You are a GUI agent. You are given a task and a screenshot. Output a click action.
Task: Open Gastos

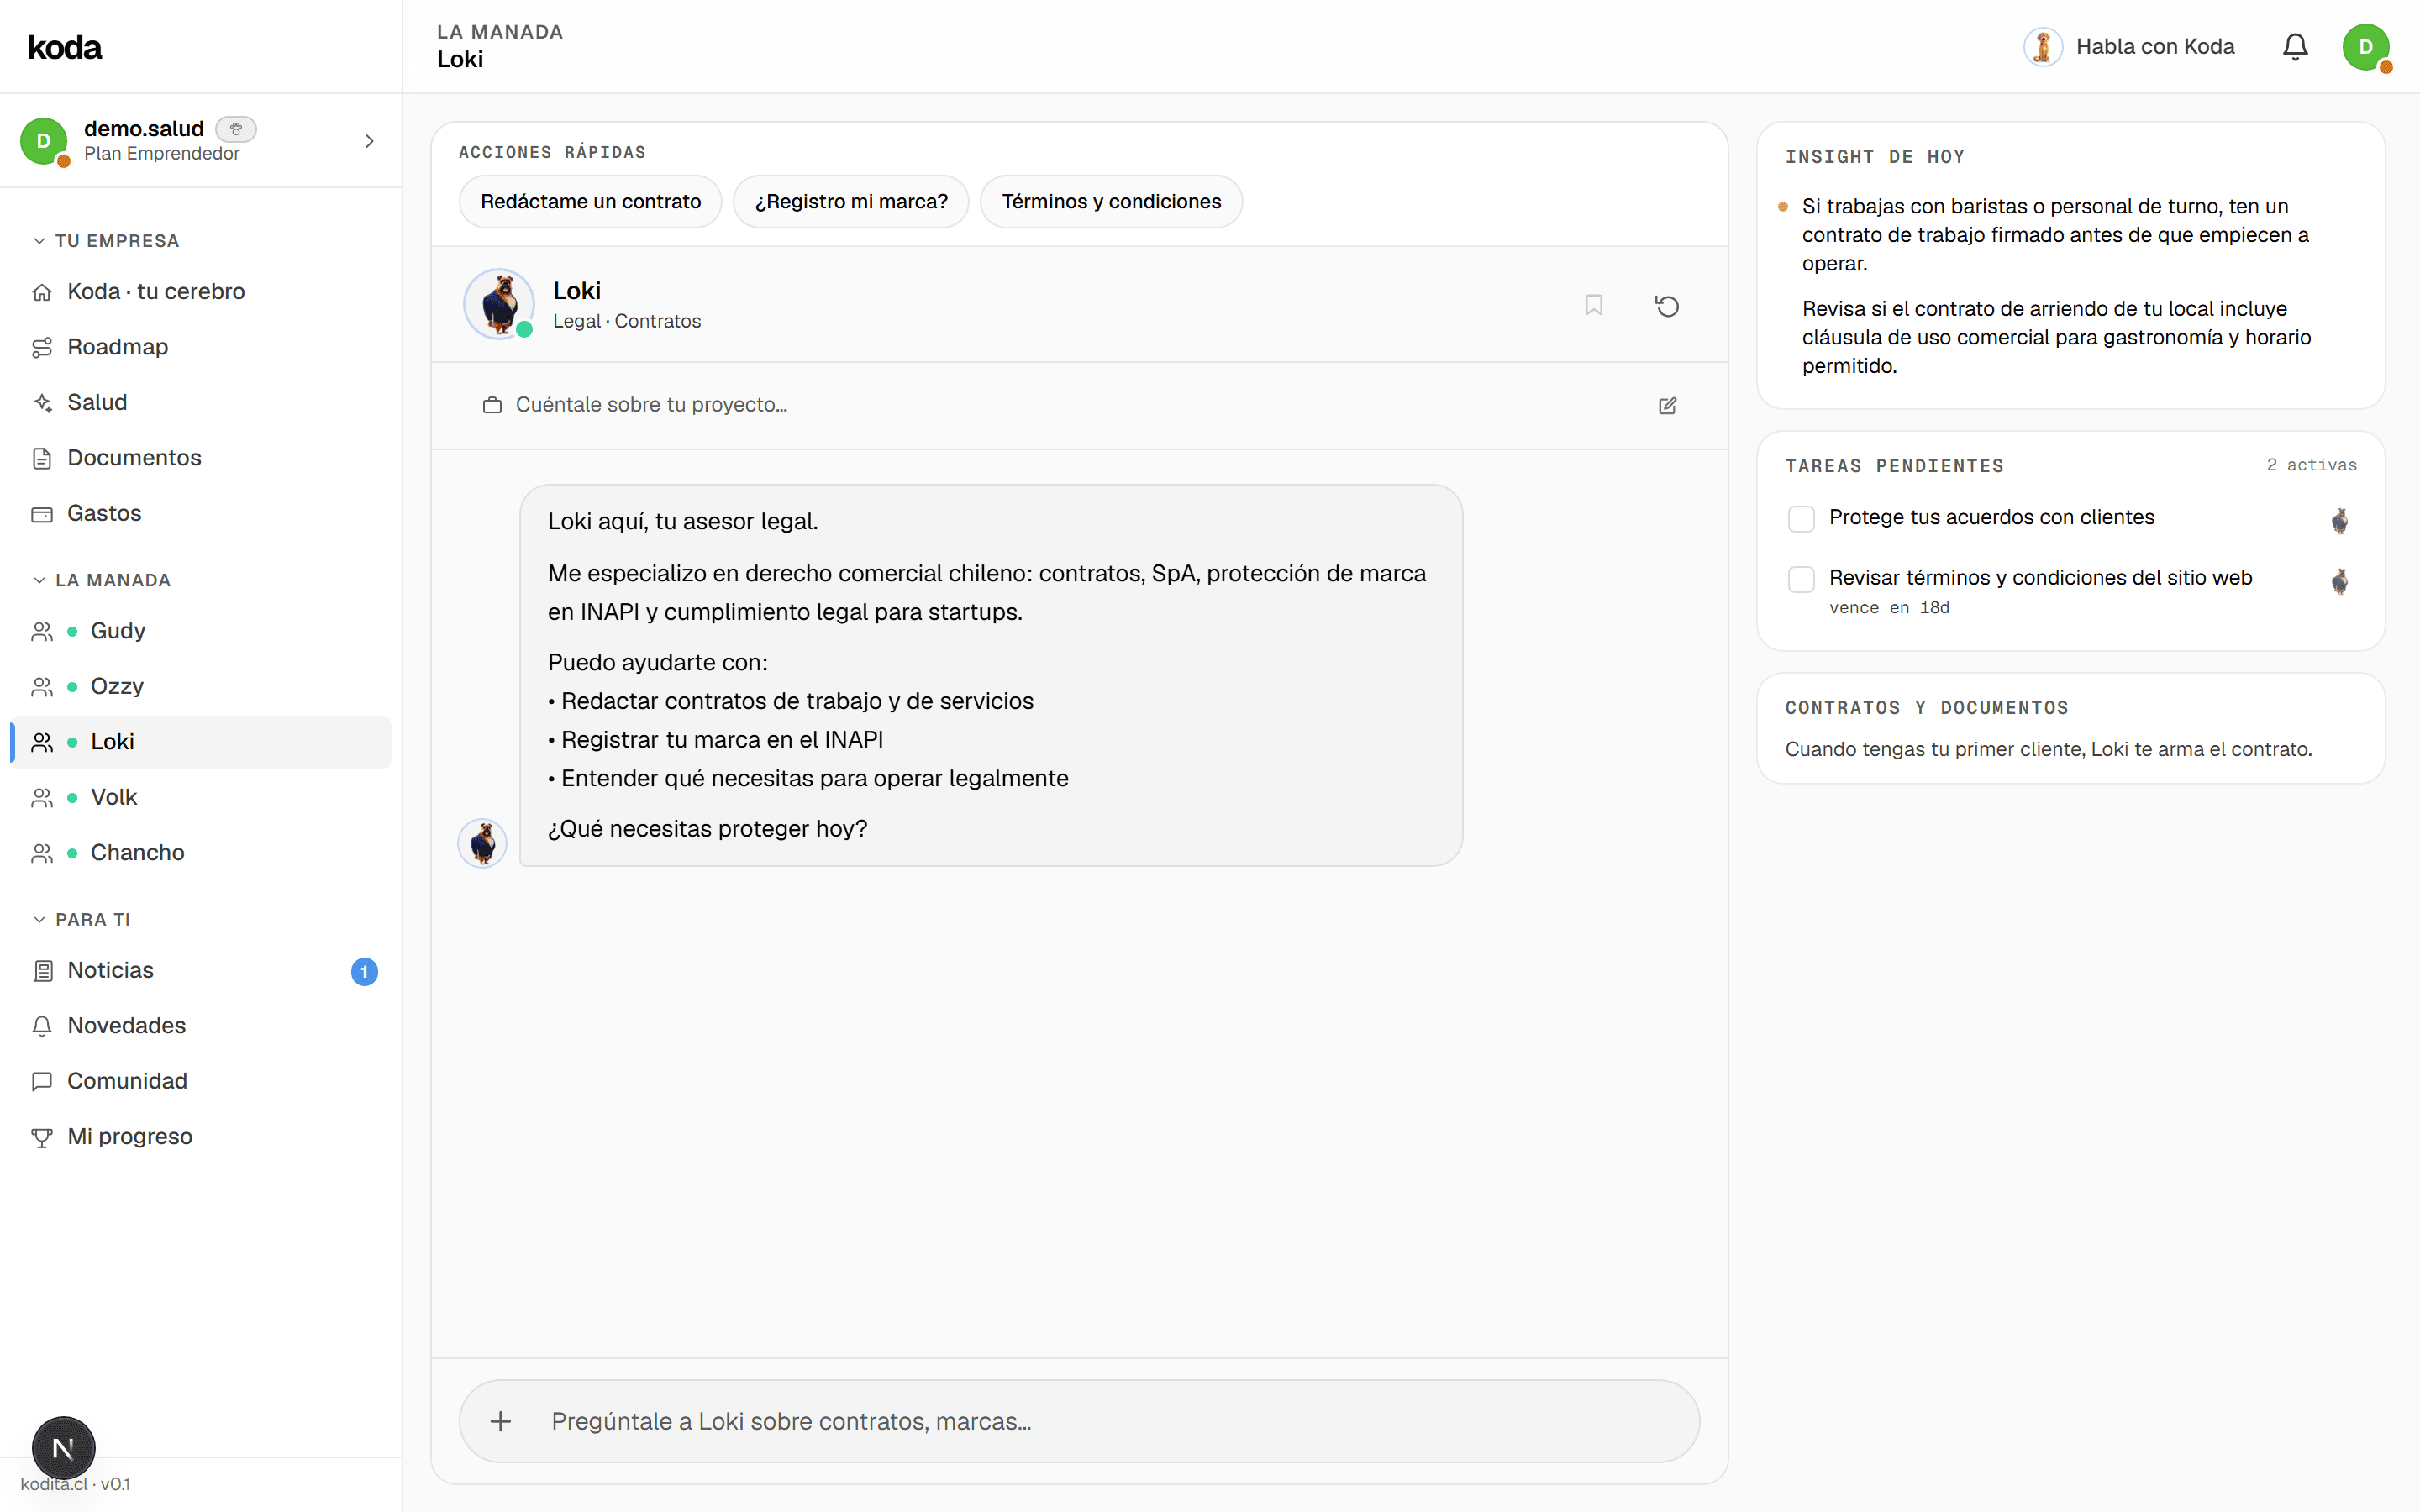[200, 513]
